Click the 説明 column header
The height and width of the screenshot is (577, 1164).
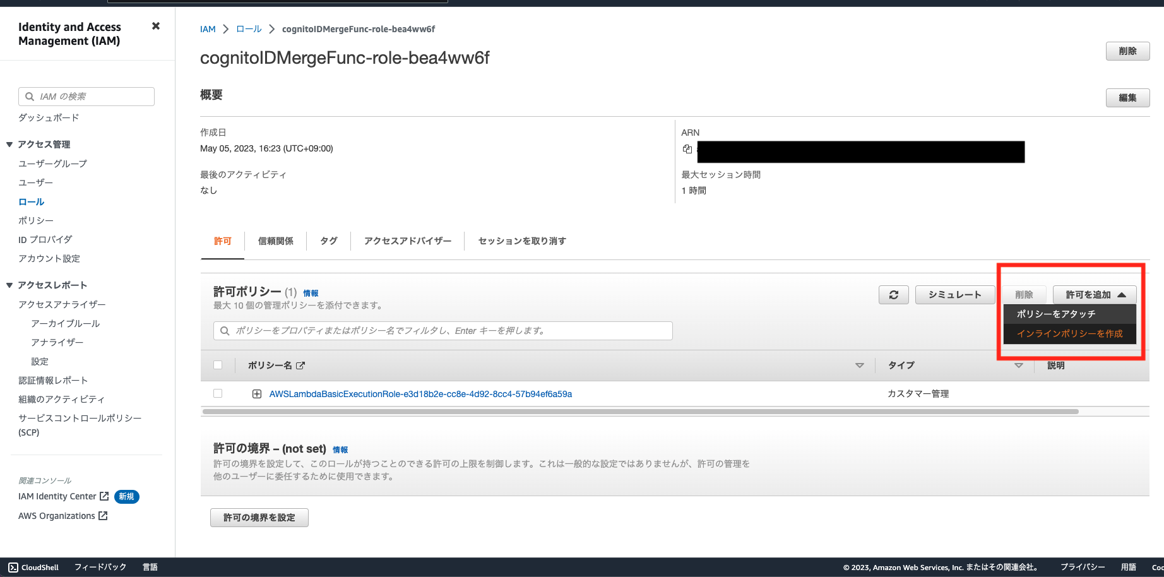pos(1056,366)
